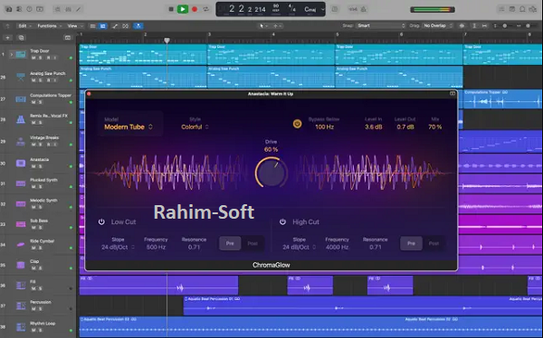Open the High Cut Slope dropdown
Viewport: 543px width, 338px height.
(300, 248)
